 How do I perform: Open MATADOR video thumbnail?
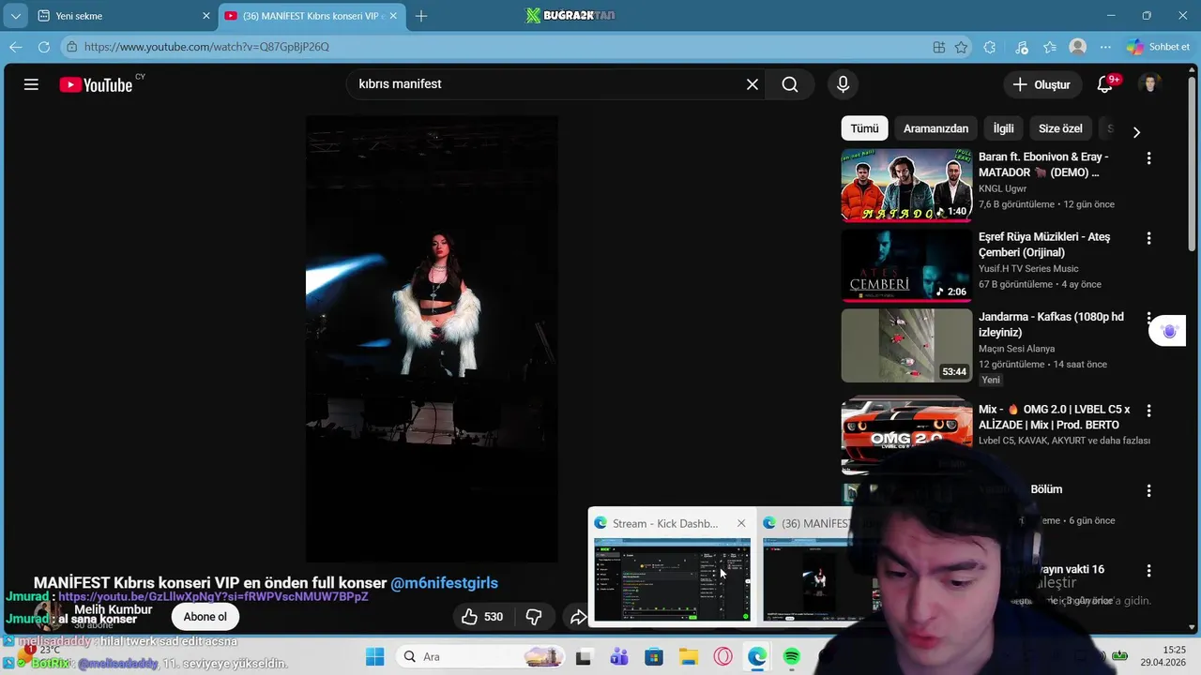click(906, 186)
